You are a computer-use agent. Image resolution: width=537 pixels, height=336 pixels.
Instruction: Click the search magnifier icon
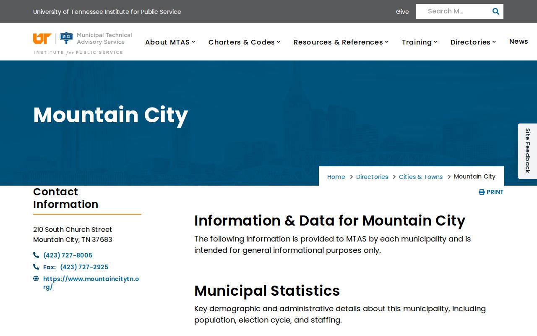[495, 11]
